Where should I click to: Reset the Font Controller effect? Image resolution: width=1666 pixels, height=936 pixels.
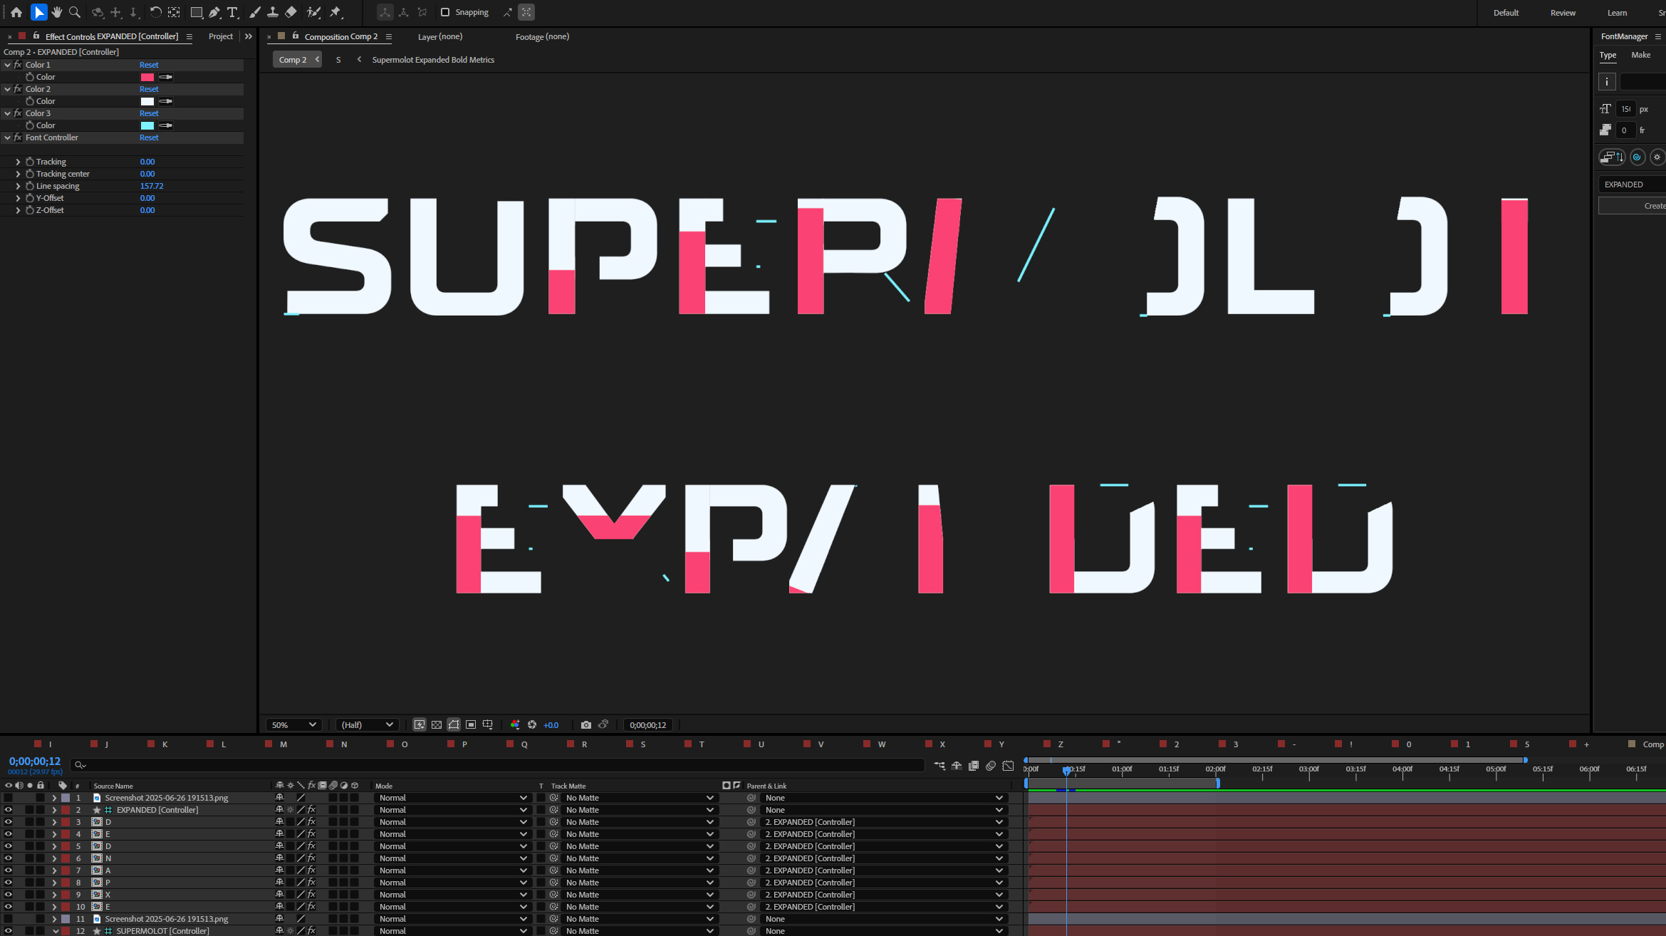point(149,137)
